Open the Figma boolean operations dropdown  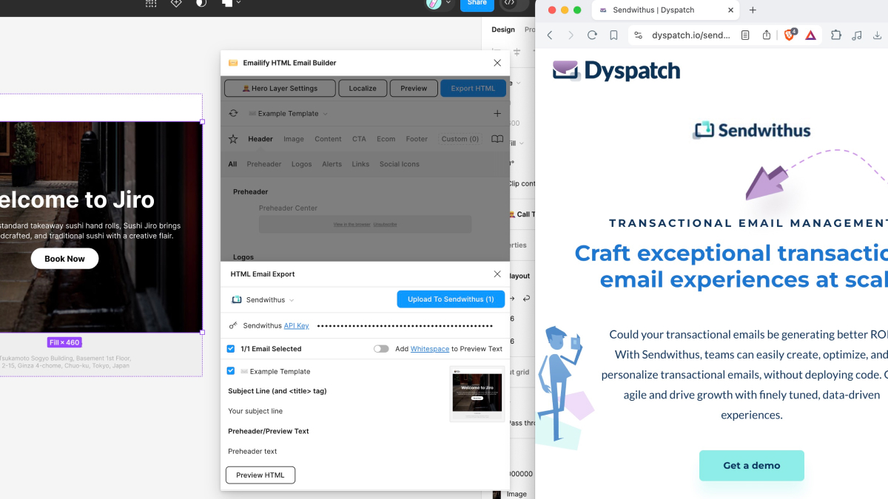click(x=232, y=3)
